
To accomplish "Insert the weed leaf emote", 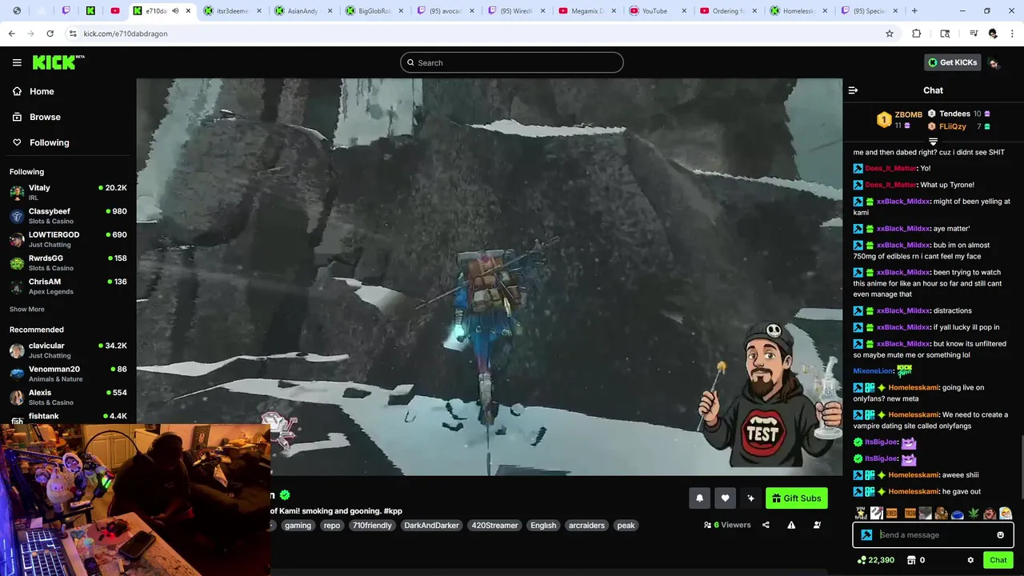I will point(974,514).
